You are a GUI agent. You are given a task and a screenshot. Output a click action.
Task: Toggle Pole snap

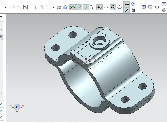pos(100,8)
